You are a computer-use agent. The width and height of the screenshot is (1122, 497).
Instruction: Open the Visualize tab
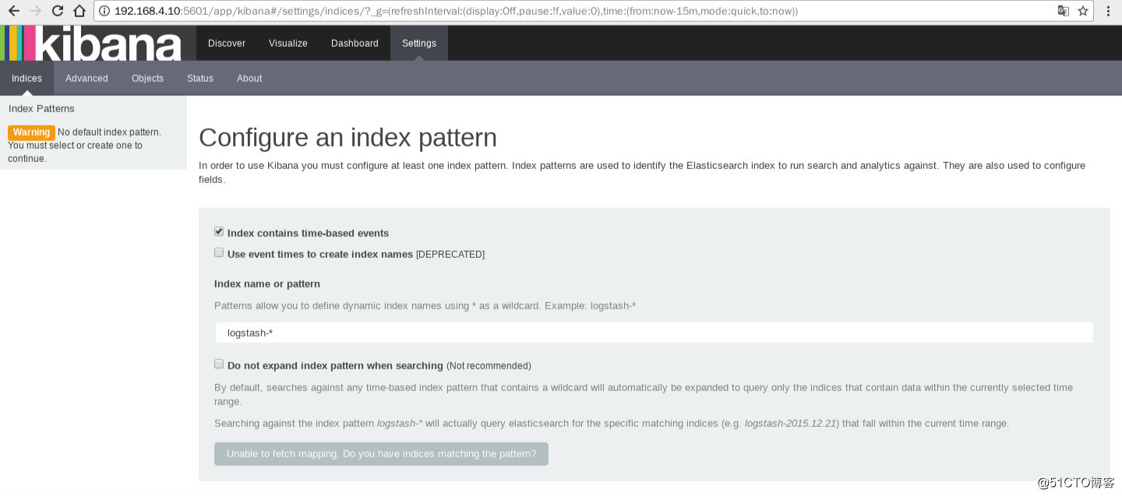pos(288,43)
